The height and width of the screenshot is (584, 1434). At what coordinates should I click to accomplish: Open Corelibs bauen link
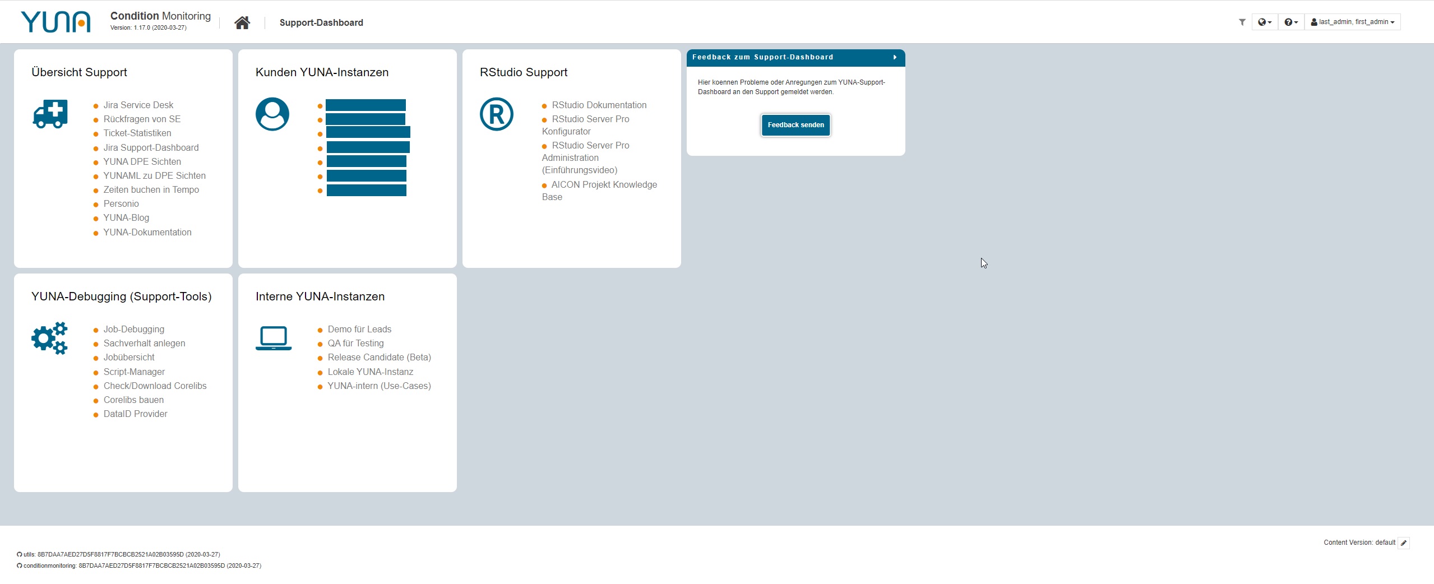point(133,400)
